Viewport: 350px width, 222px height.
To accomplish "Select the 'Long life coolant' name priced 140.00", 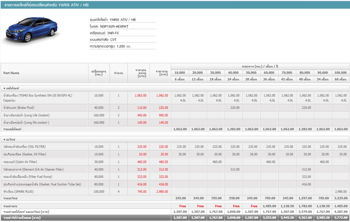I will (26, 122).
